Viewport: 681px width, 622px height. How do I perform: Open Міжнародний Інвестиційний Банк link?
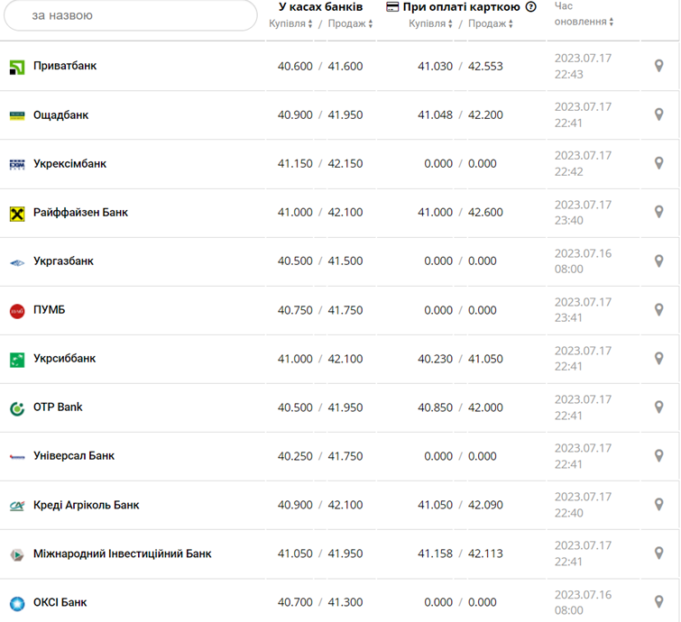click(x=122, y=553)
